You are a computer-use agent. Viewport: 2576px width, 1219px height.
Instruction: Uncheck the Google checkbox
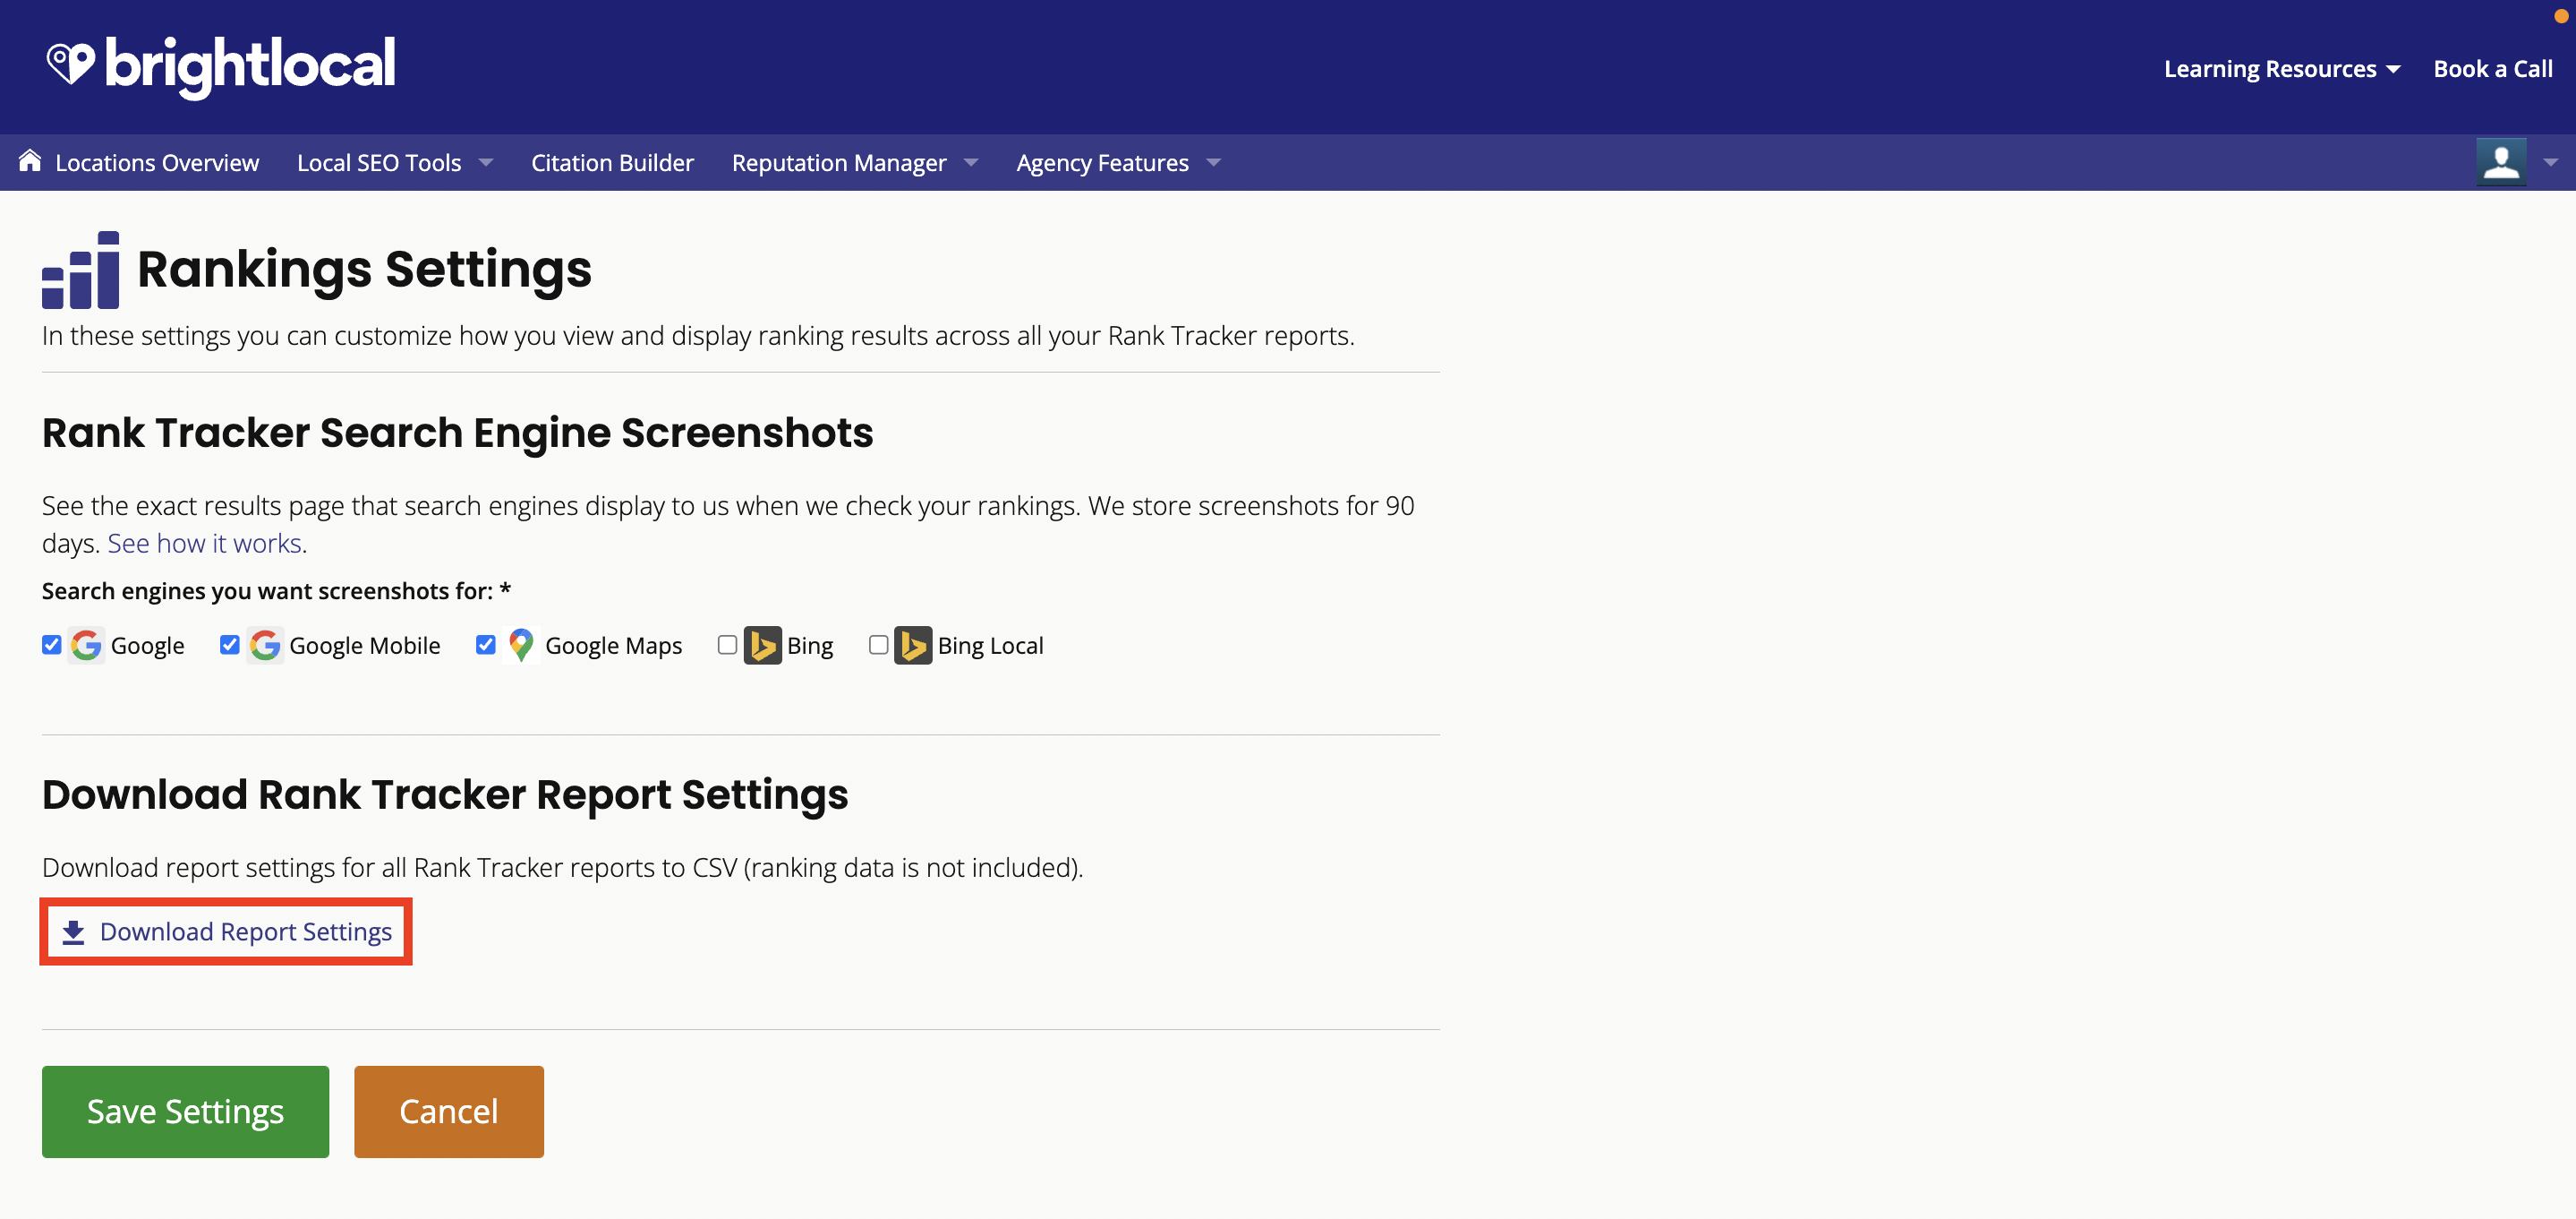(x=52, y=645)
